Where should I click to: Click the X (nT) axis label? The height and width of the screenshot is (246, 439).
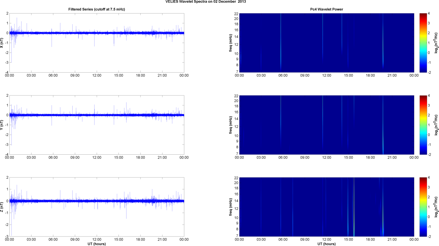[x=2, y=43]
